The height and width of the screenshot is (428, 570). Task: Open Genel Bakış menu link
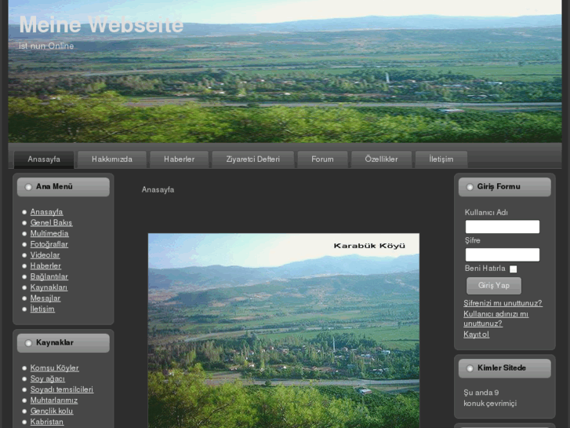click(x=51, y=222)
